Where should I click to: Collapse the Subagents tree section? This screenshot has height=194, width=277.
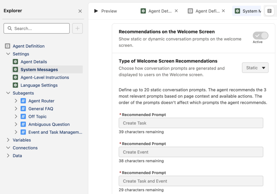[x=8, y=93]
